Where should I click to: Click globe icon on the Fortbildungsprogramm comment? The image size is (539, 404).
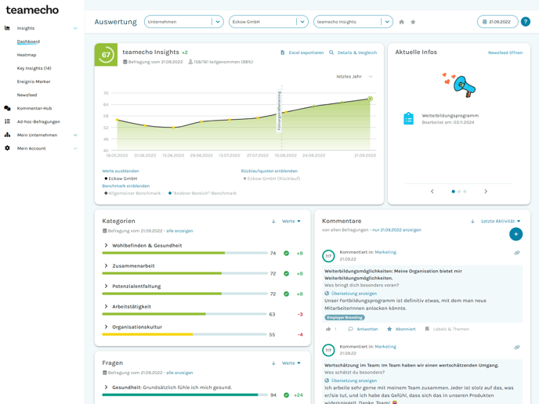tap(327, 294)
